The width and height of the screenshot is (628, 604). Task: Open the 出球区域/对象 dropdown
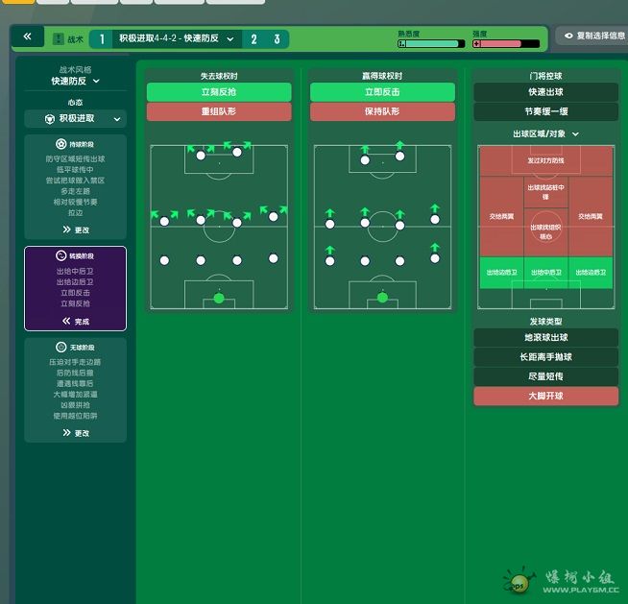pyautogui.click(x=545, y=133)
